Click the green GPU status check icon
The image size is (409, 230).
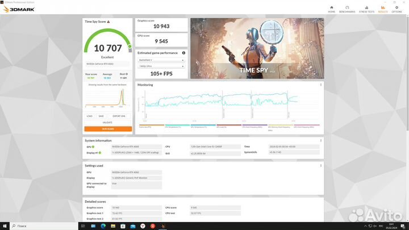point(93,147)
